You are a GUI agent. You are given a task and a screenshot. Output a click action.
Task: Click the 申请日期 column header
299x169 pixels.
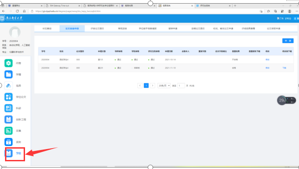pos(169,51)
